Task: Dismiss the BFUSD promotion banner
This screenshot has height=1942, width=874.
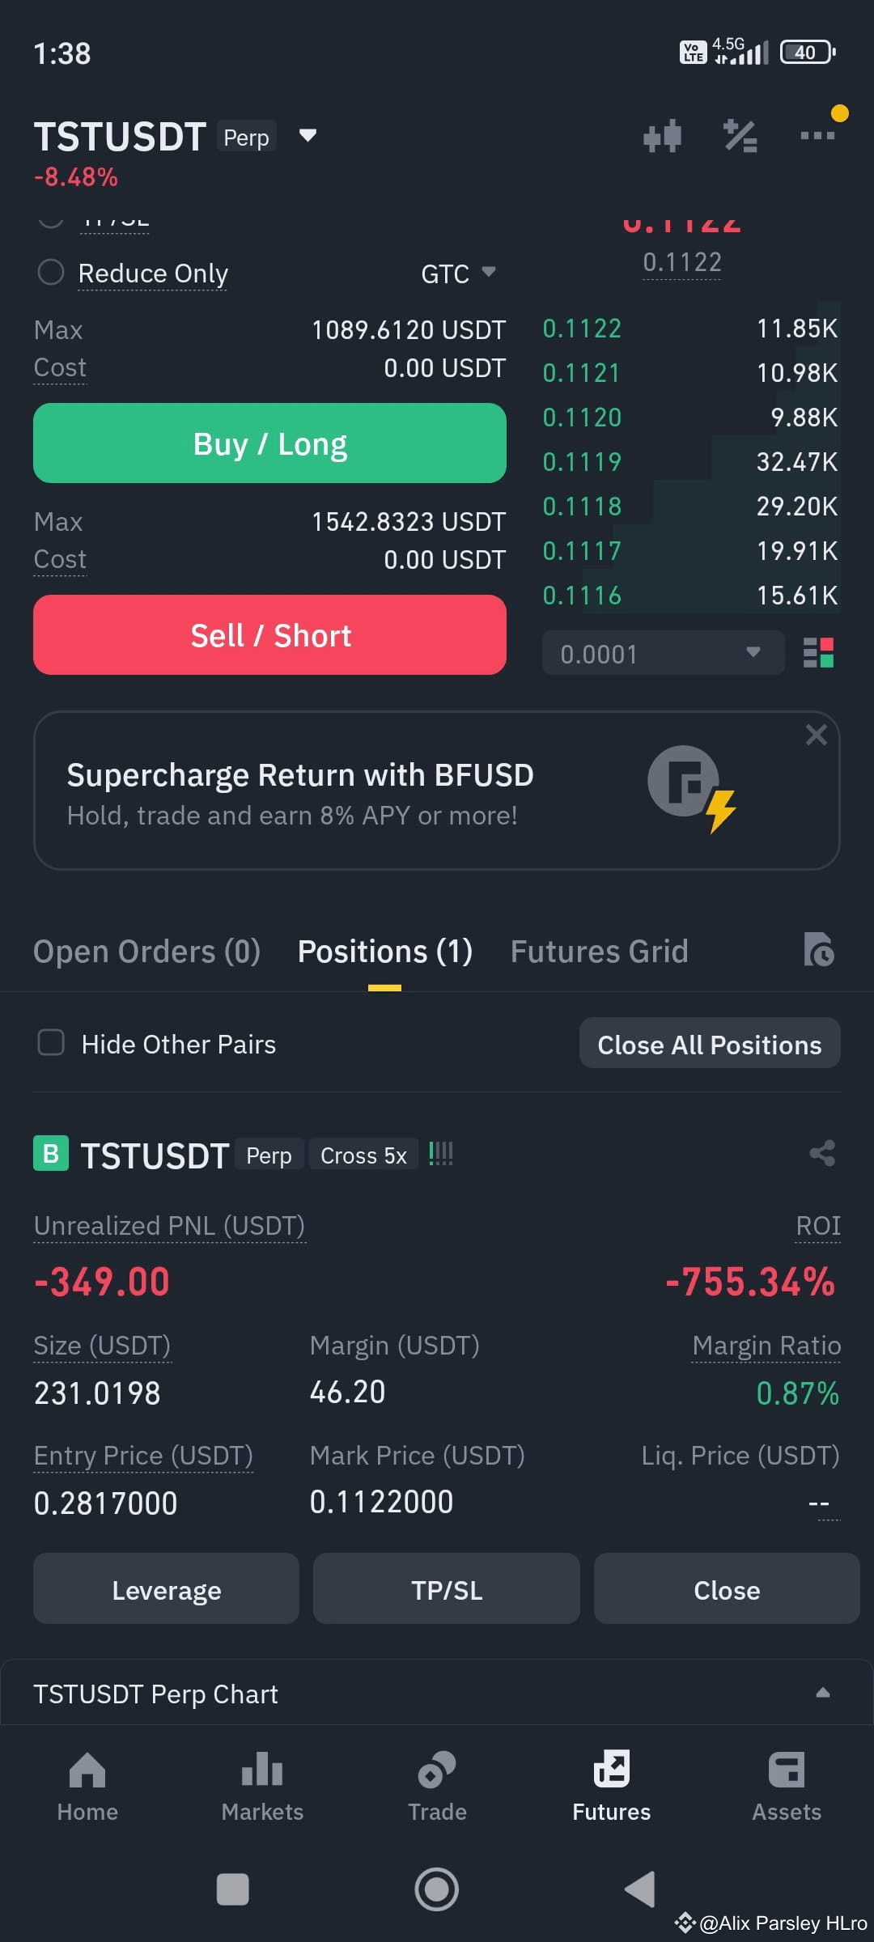Action: point(816,735)
